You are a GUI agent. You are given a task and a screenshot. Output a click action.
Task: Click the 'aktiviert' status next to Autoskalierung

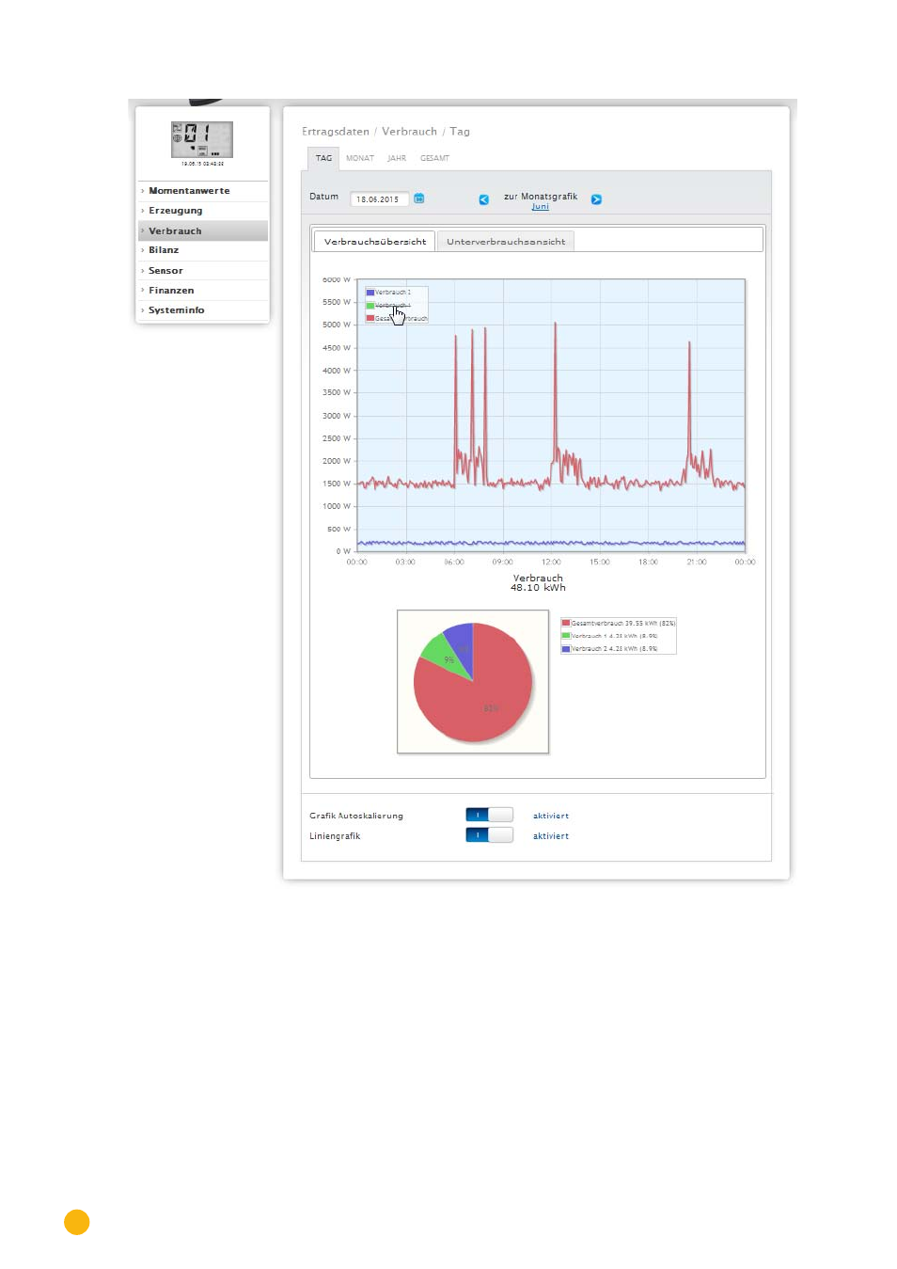551,817
